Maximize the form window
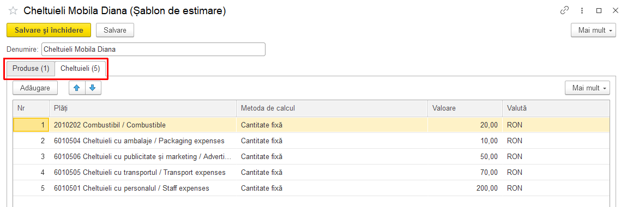The width and height of the screenshot is (621, 207). 599,11
